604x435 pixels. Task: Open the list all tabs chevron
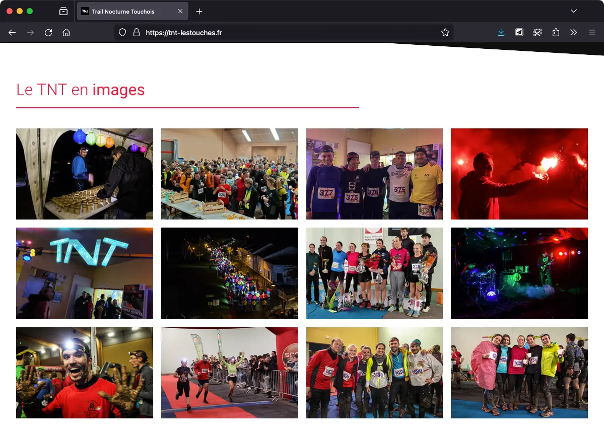tap(573, 11)
